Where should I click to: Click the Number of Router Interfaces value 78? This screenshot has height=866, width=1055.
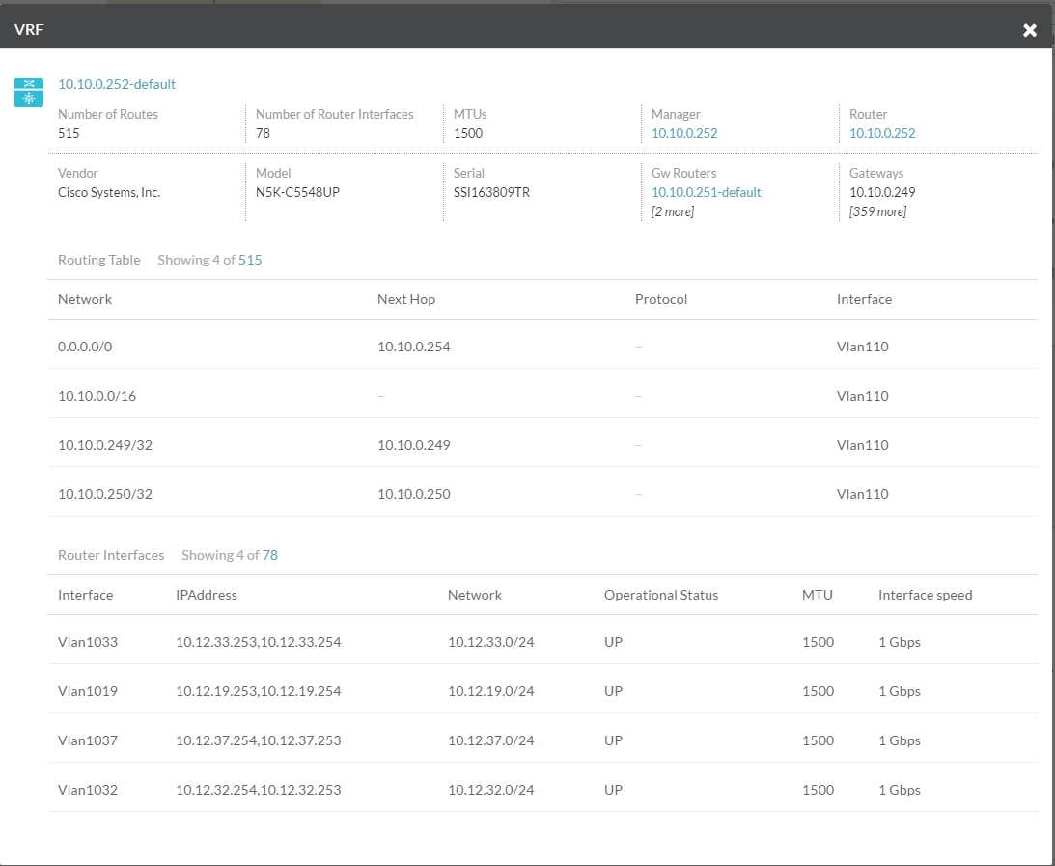pos(264,133)
